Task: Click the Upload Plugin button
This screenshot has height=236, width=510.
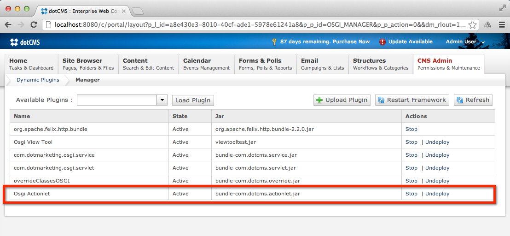Action: coord(342,100)
